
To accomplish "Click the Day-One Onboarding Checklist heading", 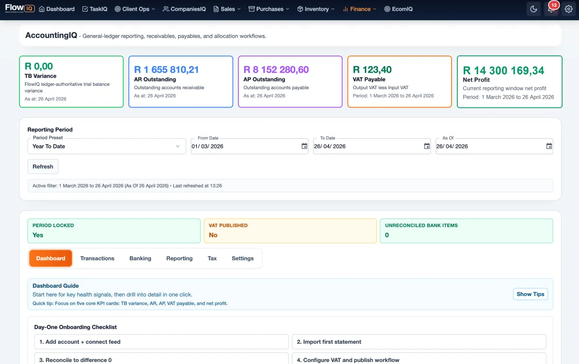I will click(x=75, y=327).
